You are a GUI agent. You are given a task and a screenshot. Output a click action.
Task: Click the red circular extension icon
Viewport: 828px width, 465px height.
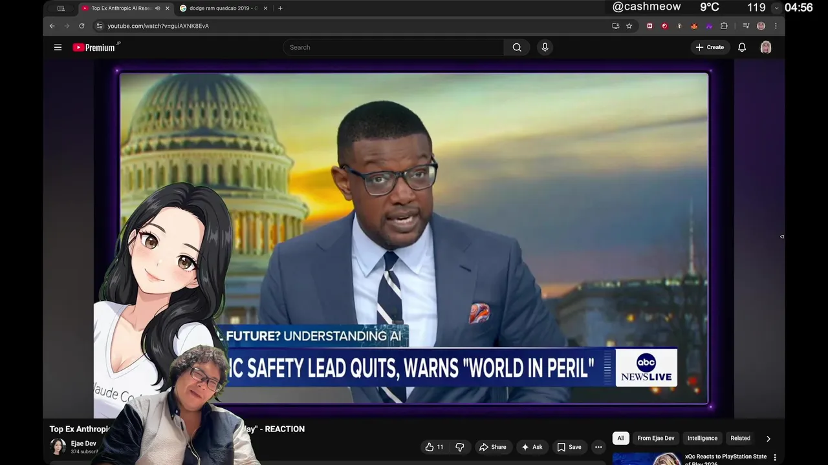click(664, 26)
